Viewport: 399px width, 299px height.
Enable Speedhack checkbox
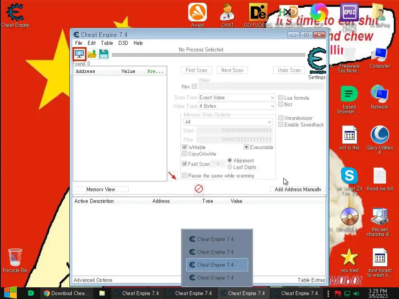(281, 125)
